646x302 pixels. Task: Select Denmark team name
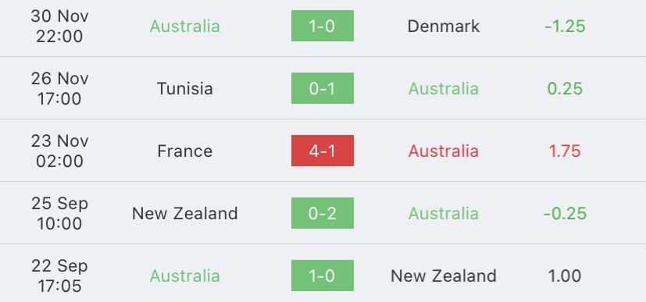click(444, 26)
